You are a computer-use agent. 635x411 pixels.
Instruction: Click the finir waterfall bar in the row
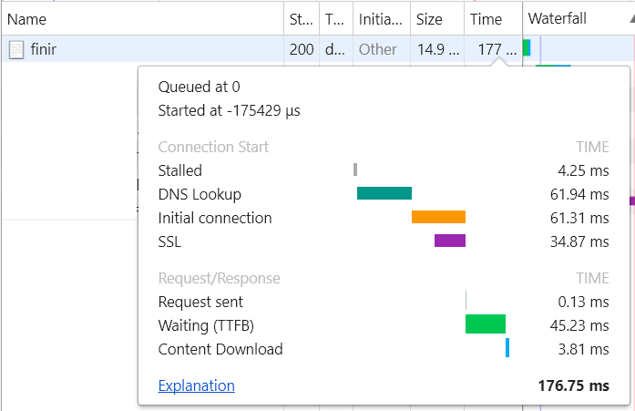pos(527,48)
